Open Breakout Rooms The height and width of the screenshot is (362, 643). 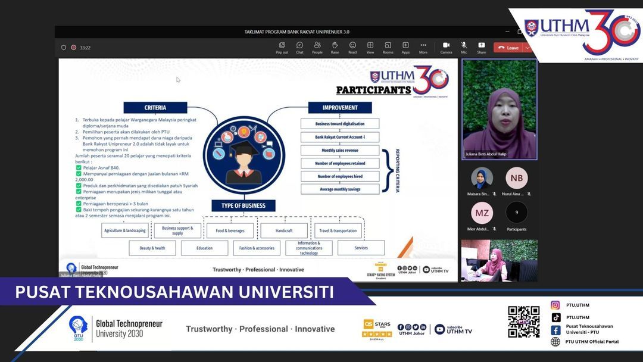click(x=388, y=47)
